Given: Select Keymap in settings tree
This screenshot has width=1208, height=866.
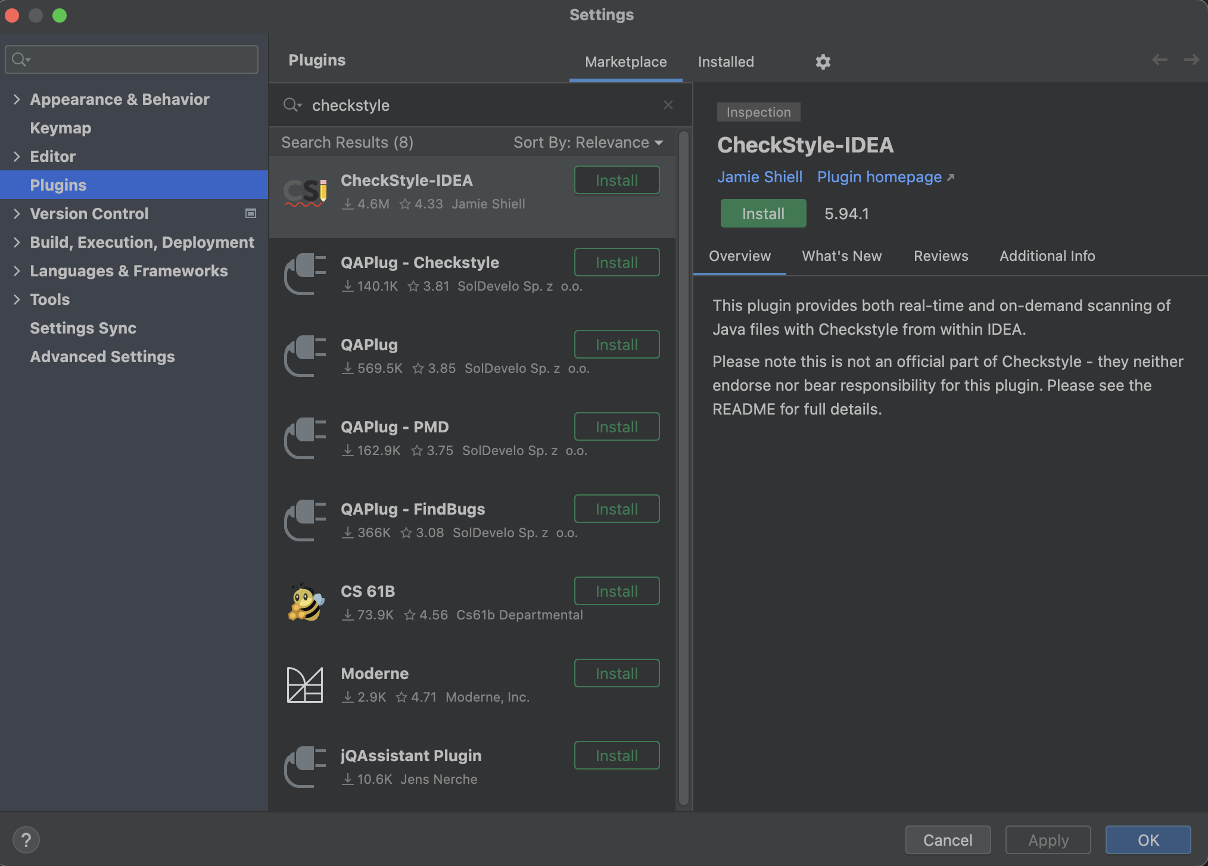Looking at the screenshot, I should pos(61,128).
